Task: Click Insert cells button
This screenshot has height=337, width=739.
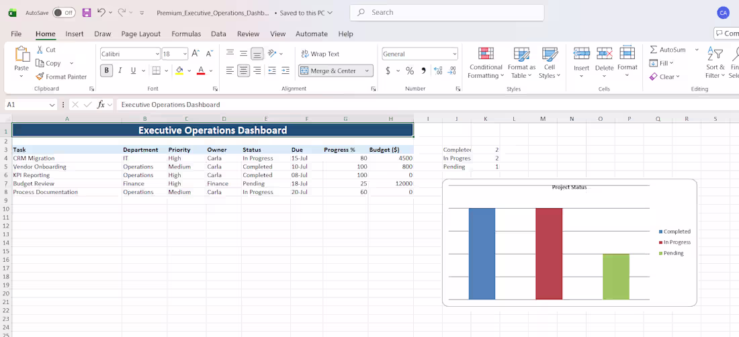Action: click(x=581, y=62)
